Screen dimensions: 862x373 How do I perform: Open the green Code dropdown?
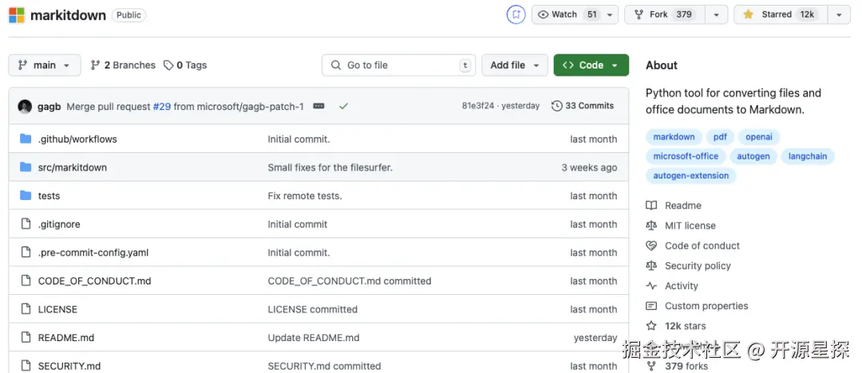point(591,65)
